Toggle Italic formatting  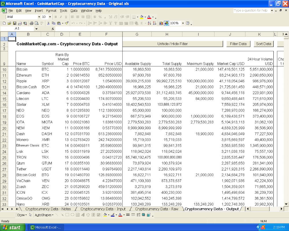click(61, 17)
